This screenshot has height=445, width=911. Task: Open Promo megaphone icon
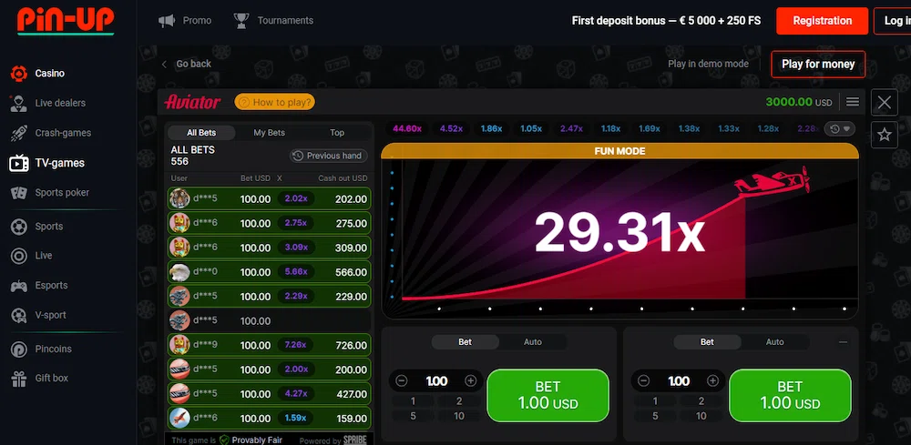click(167, 21)
